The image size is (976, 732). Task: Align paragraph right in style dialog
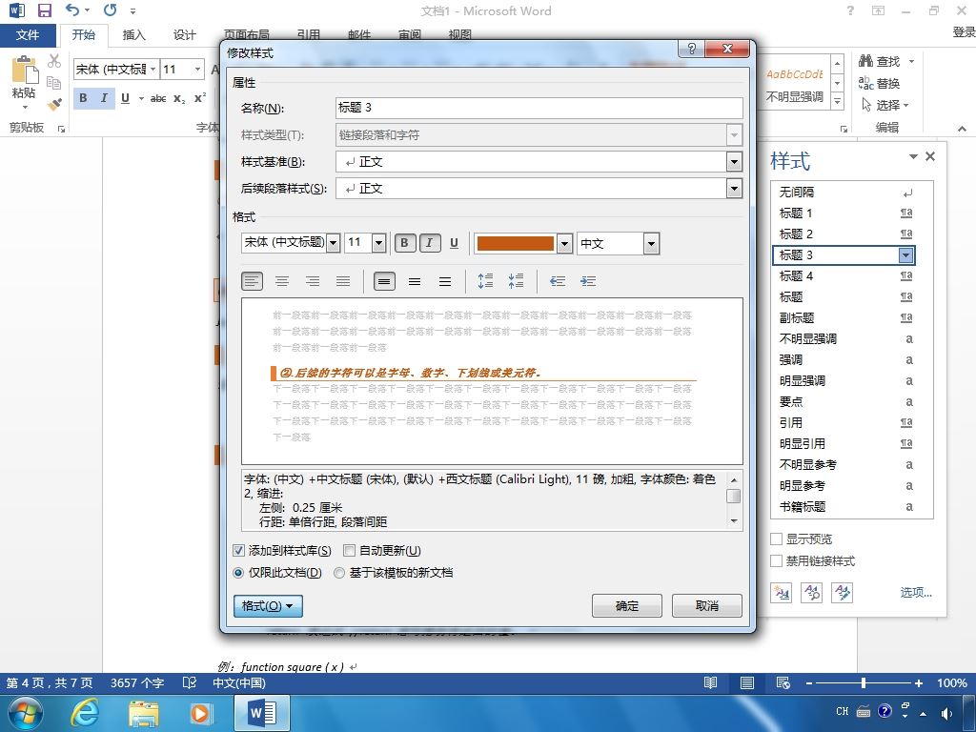coord(313,281)
